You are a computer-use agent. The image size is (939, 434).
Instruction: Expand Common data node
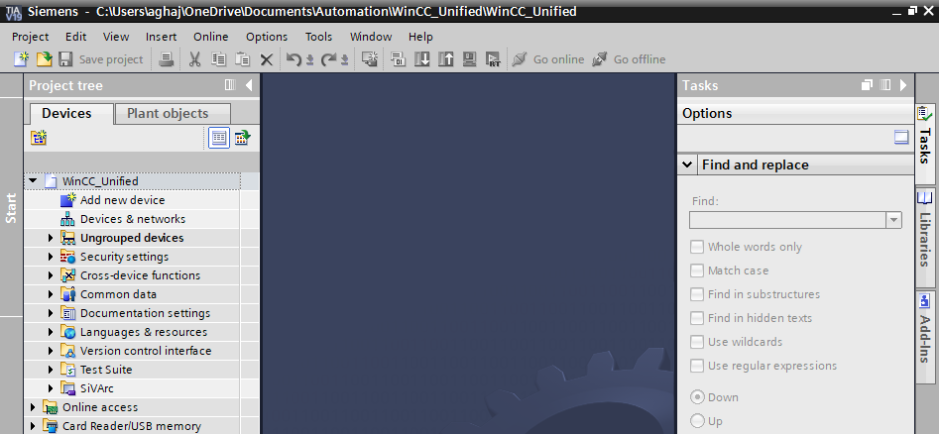point(51,294)
